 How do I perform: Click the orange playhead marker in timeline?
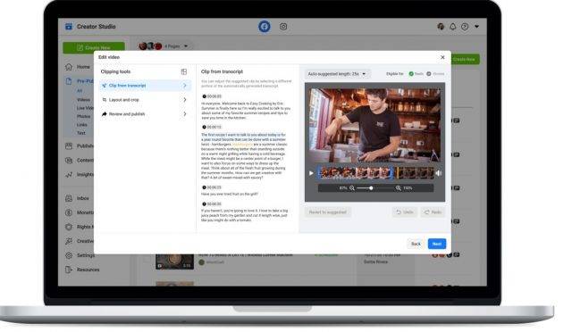397,173
